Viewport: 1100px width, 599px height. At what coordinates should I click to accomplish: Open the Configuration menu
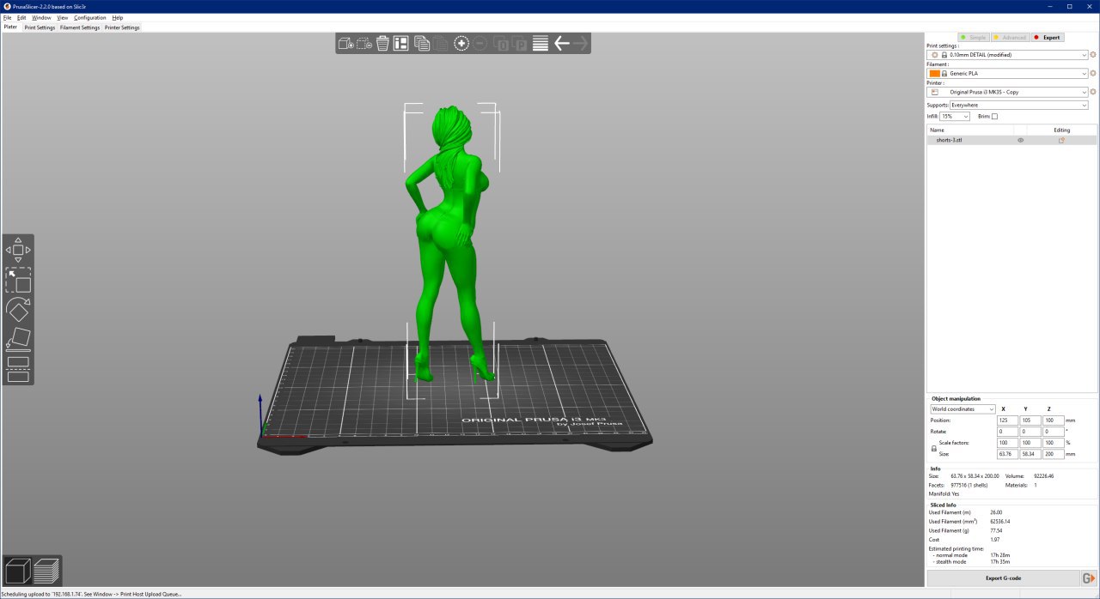click(90, 17)
